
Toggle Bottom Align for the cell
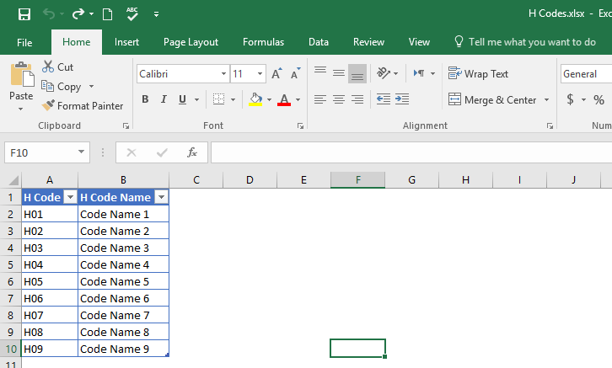coord(357,73)
